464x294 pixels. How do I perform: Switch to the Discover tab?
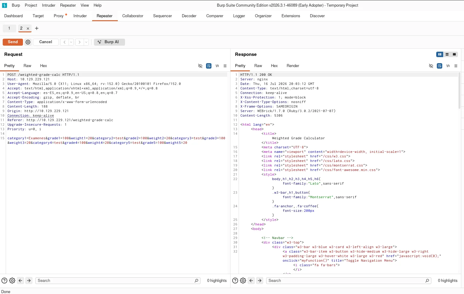pyautogui.click(x=317, y=16)
